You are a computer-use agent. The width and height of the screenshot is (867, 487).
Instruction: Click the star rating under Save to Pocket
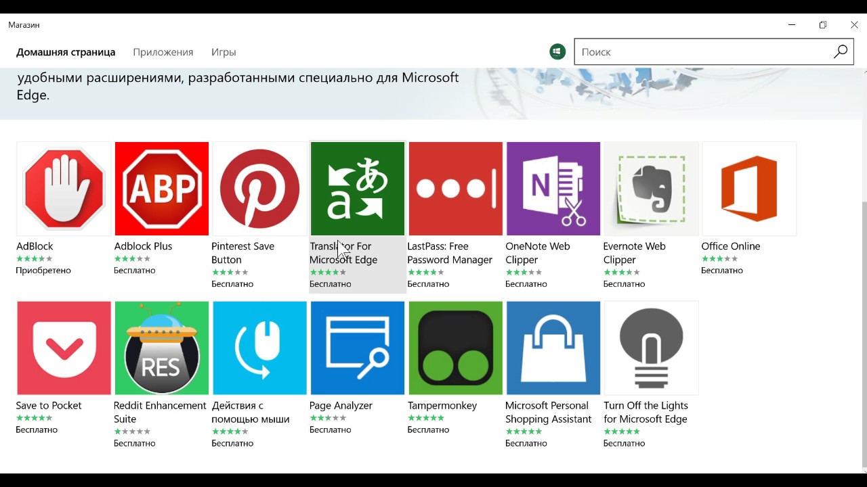tap(35, 418)
